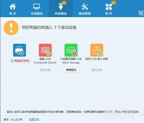Viewport: 144px width, 123px height.
Task: Switch to the 本机驱动 tab
Action: 36,9
